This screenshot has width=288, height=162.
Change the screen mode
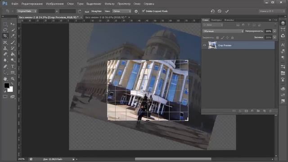[13, 97]
